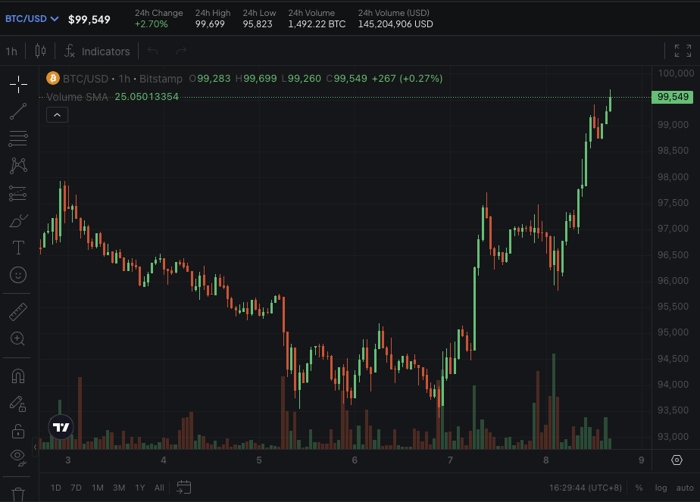Open the Indicators dialog

tap(97, 51)
